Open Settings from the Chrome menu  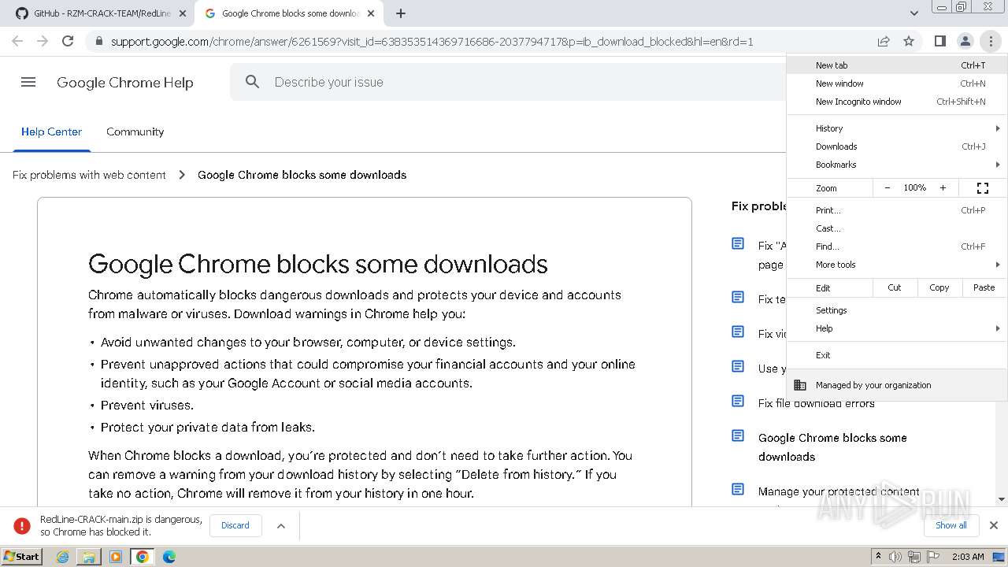click(x=897, y=310)
